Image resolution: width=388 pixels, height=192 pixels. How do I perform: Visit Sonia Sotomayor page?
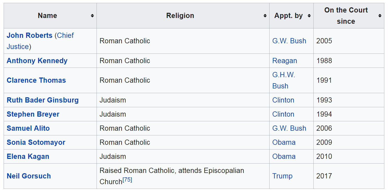pos(36,142)
